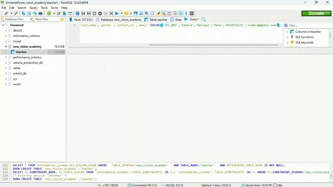
Task: Go to last row icon
Action: pyautogui.click(x=89, y=14)
